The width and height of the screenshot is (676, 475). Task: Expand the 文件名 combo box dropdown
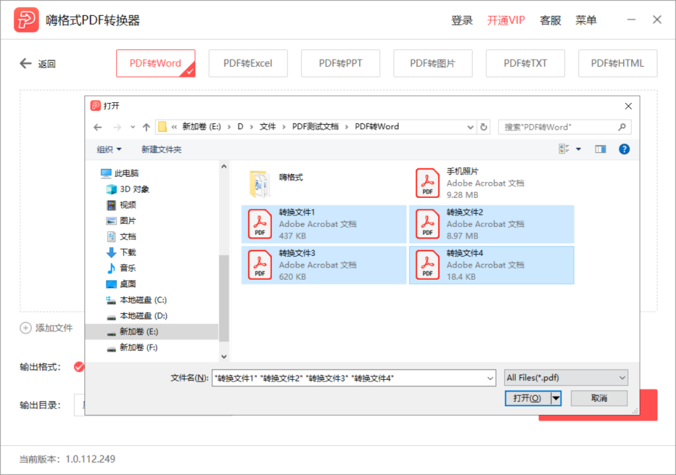[490, 379]
